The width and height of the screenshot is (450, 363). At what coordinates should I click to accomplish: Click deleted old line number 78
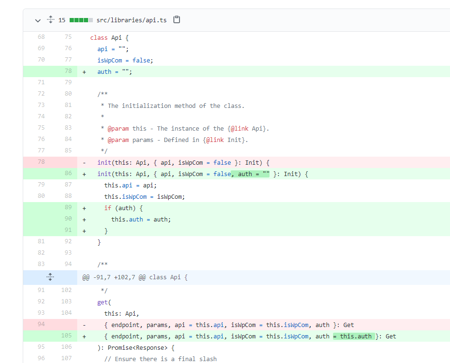pyautogui.click(x=41, y=162)
